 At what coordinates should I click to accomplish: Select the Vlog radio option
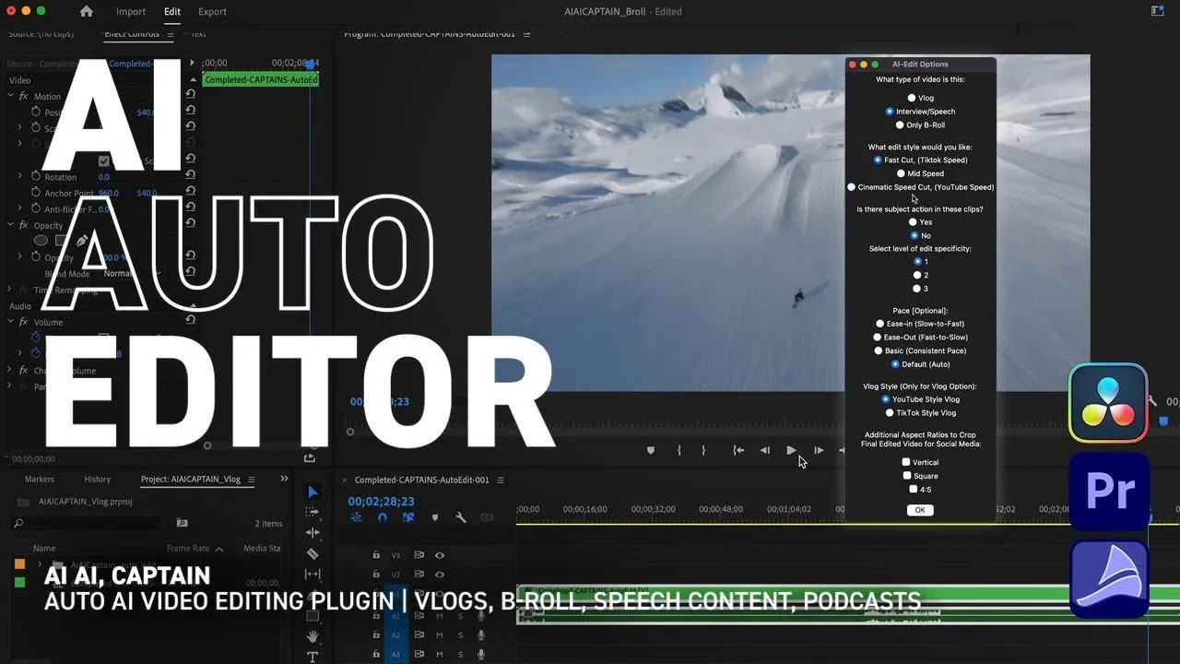click(x=912, y=98)
